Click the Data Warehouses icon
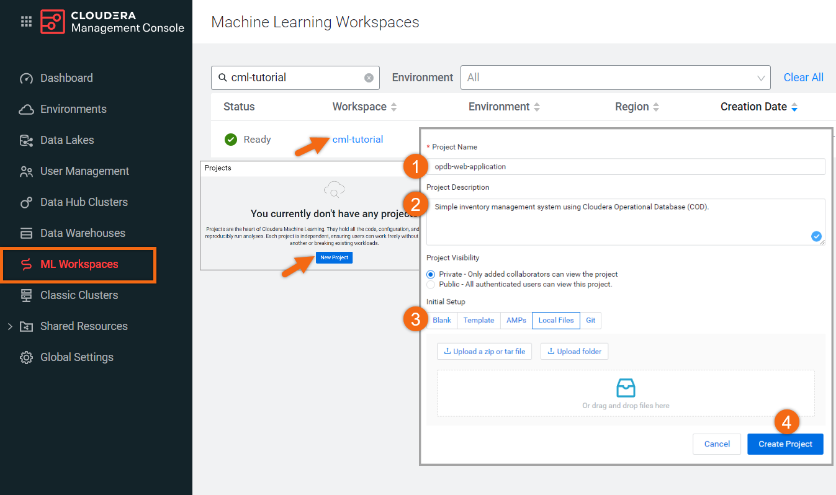 [26, 233]
